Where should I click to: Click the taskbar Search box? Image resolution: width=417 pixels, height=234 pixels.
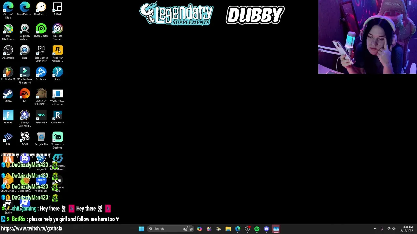(x=170, y=229)
